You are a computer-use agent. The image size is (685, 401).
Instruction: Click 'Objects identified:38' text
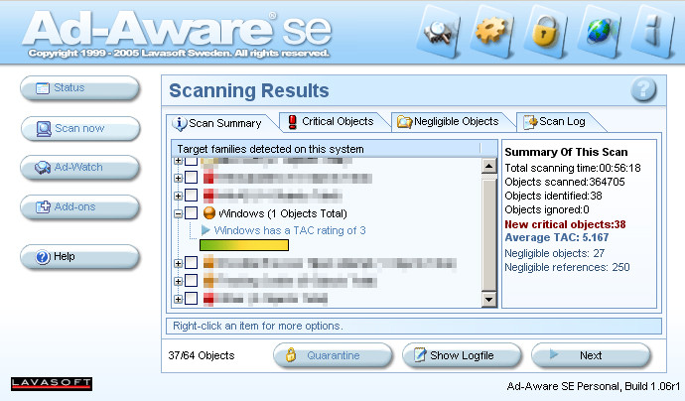coord(553,196)
